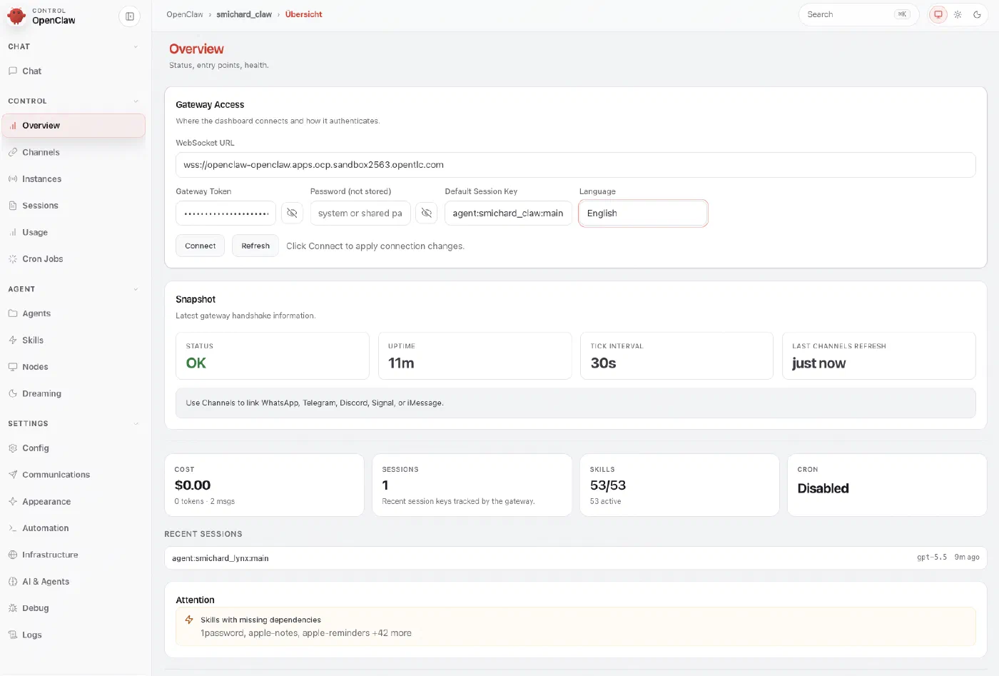Click the Appearance sparkle icon
This screenshot has height=676, width=999.
click(x=13, y=501)
